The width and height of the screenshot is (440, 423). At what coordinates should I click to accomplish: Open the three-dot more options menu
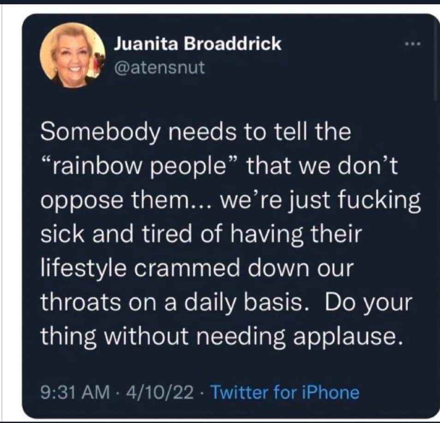[413, 44]
